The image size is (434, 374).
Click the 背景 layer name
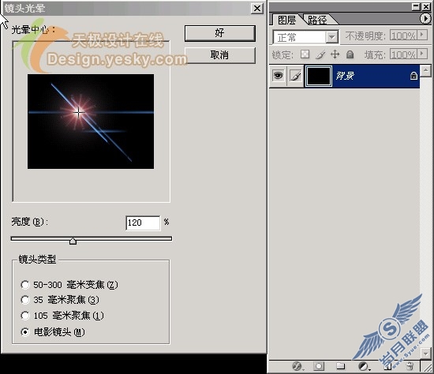[x=345, y=76]
